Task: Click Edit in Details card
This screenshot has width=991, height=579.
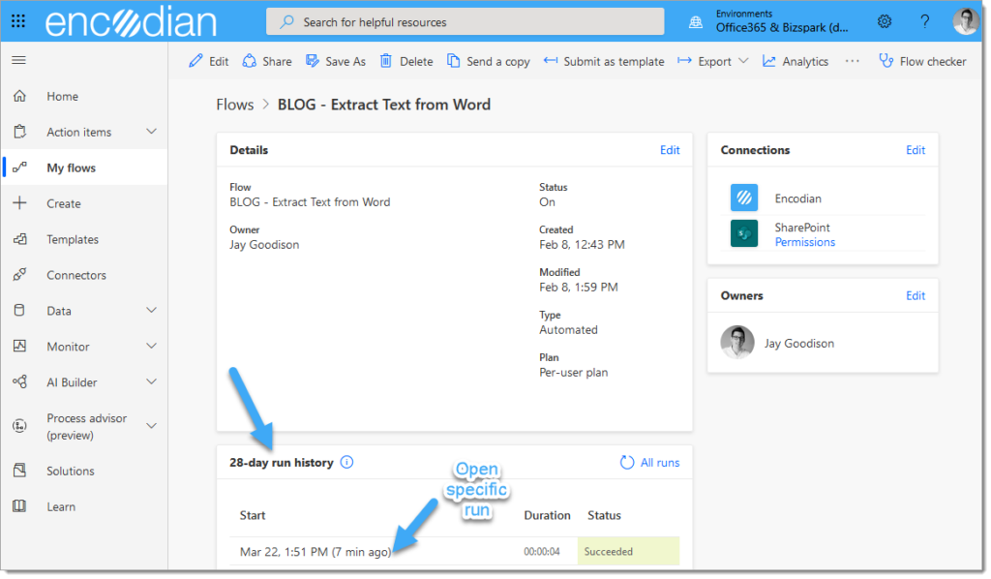Action: coord(670,150)
